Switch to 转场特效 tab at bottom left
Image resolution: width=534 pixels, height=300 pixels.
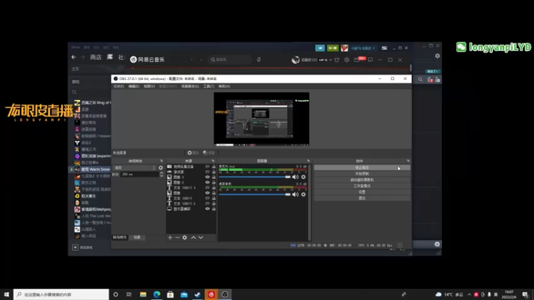[x=119, y=237]
